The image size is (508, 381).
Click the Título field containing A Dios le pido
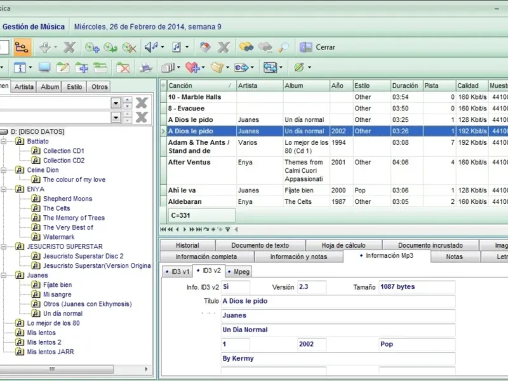pyautogui.click(x=338, y=302)
